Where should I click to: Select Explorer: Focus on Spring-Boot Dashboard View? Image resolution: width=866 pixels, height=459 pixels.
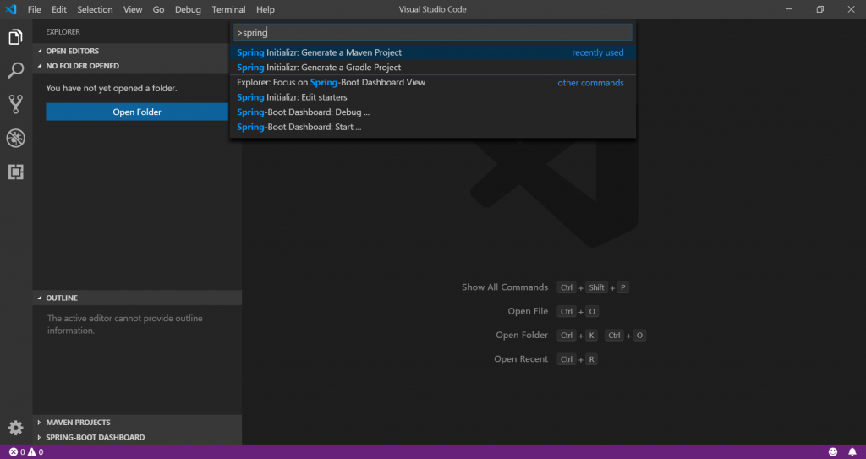click(x=433, y=82)
